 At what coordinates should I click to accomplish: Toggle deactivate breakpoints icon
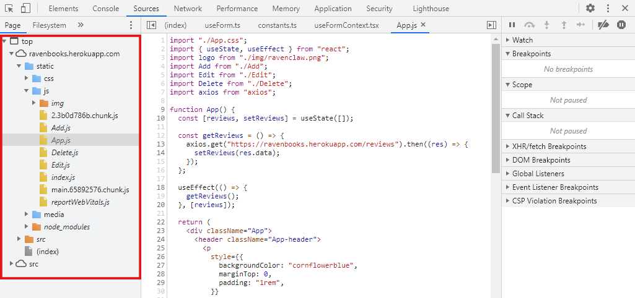pyautogui.click(x=603, y=25)
